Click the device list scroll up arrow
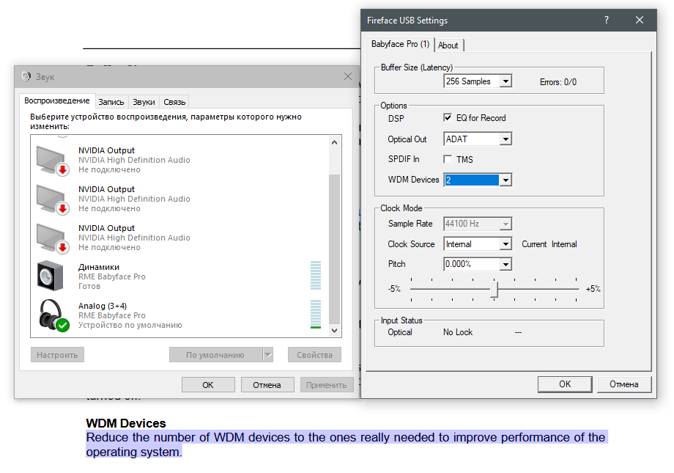This screenshot has width=674, height=473. [x=334, y=142]
